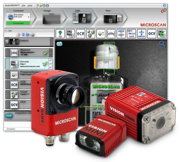The height and width of the screenshot is (162, 180).
Task: Select the Count step in job list
Action: pyautogui.click(x=18, y=95)
